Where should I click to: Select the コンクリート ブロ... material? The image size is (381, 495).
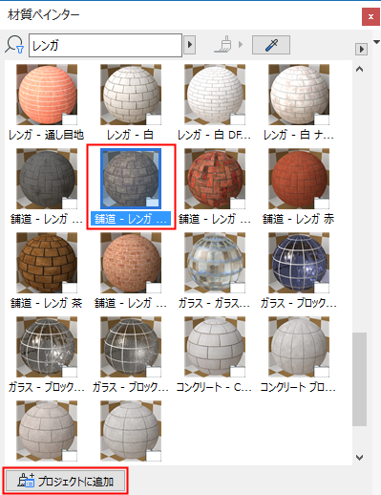pyautogui.click(x=299, y=355)
